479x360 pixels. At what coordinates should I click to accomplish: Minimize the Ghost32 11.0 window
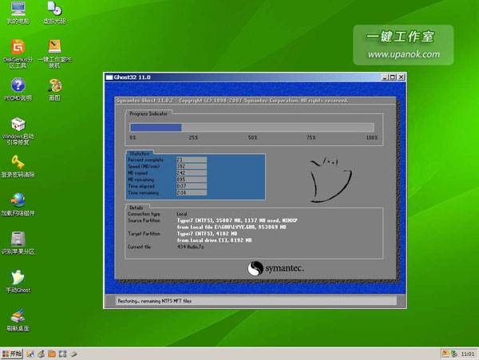[383, 77]
